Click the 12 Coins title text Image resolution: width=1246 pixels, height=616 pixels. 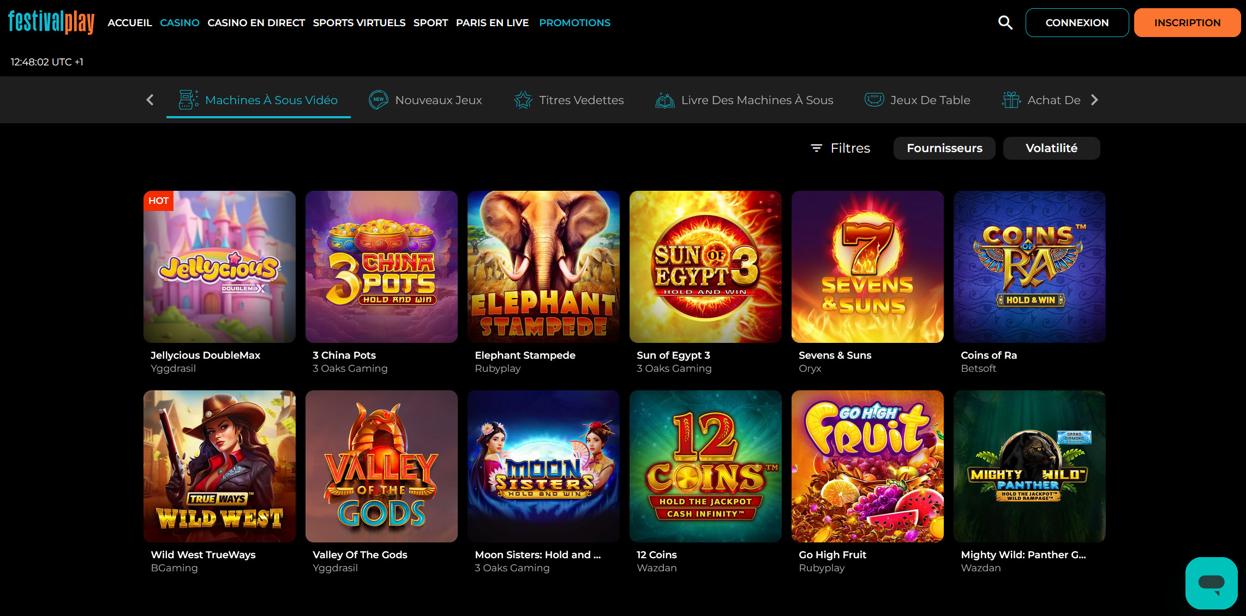coord(656,554)
